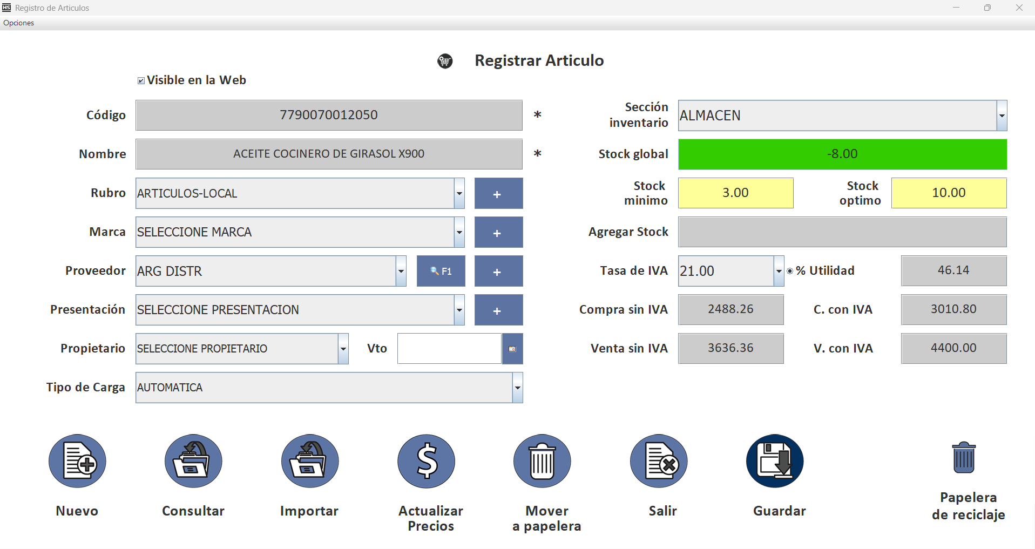
Task: Click the Código input field
Action: point(329,115)
